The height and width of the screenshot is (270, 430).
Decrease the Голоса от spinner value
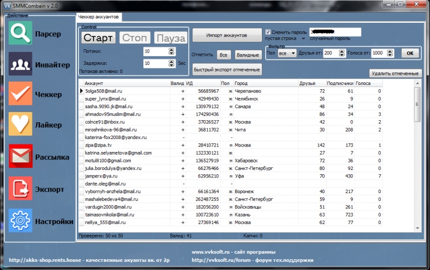(390, 55)
